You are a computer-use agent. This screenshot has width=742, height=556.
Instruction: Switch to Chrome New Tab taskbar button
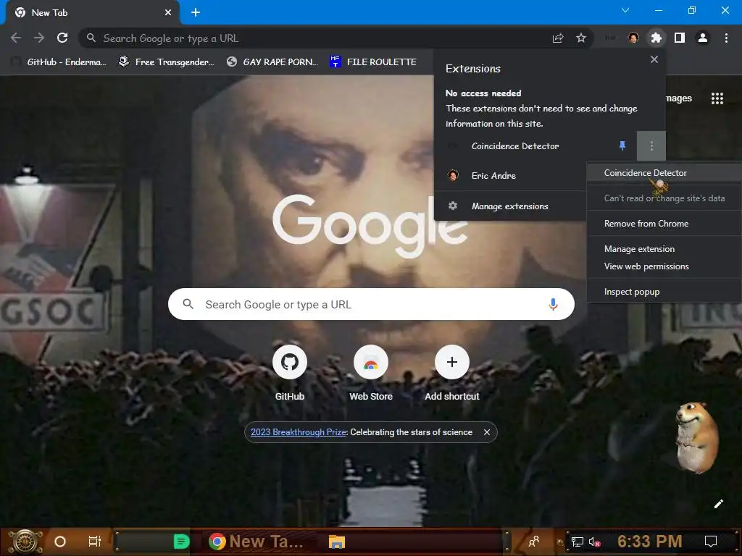click(257, 542)
